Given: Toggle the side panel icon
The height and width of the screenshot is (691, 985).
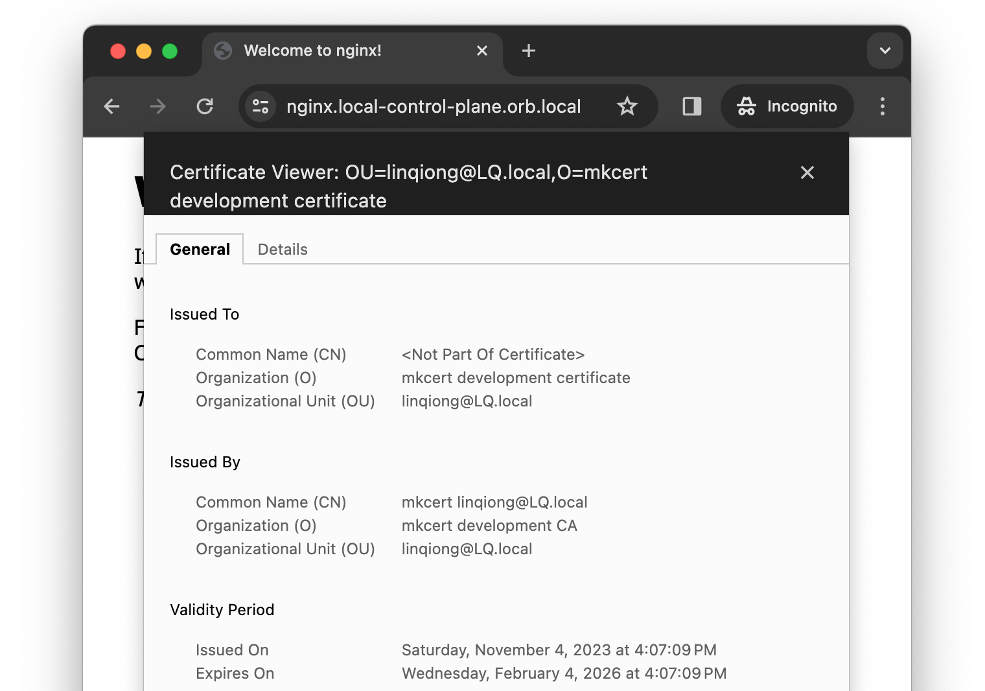Looking at the screenshot, I should 692,106.
